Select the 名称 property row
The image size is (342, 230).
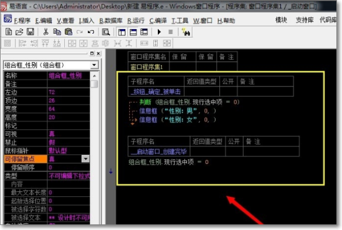tap(47, 76)
